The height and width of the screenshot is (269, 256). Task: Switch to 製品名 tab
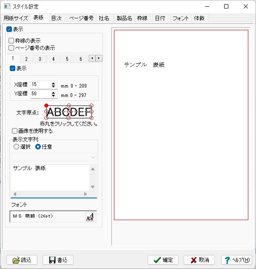[125, 18]
